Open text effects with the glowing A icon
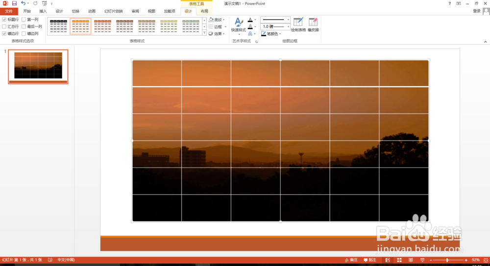This screenshot has width=490, height=266. point(250,33)
